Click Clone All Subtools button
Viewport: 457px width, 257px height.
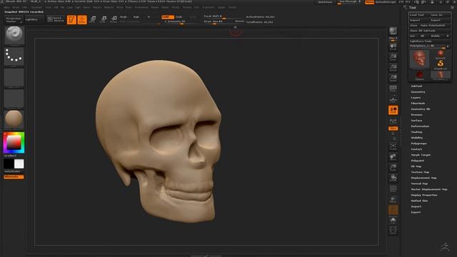(x=430, y=31)
